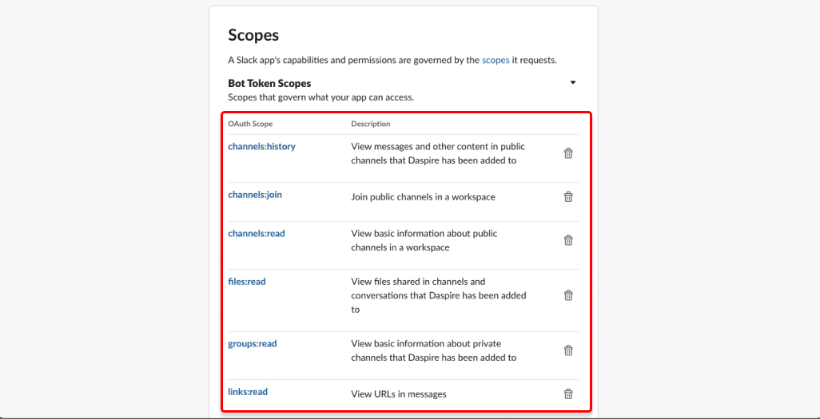Click 'Join public channels in a workspace' text
Screen dimensions: 820x419
(x=423, y=197)
